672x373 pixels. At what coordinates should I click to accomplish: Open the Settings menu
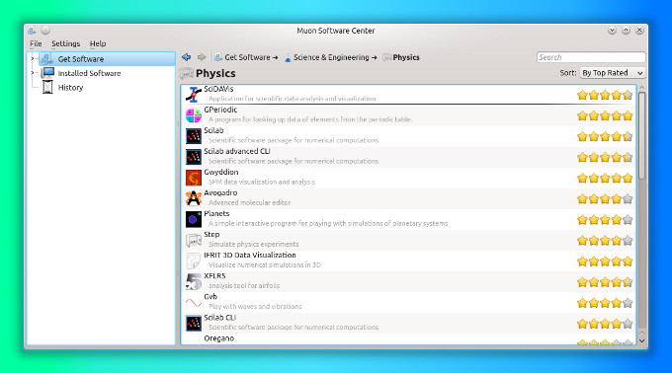pyautogui.click(x=65, y=43)
